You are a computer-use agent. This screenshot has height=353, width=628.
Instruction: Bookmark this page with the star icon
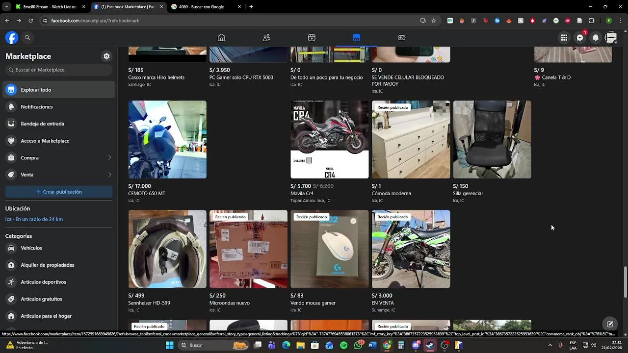pos(434,21)
